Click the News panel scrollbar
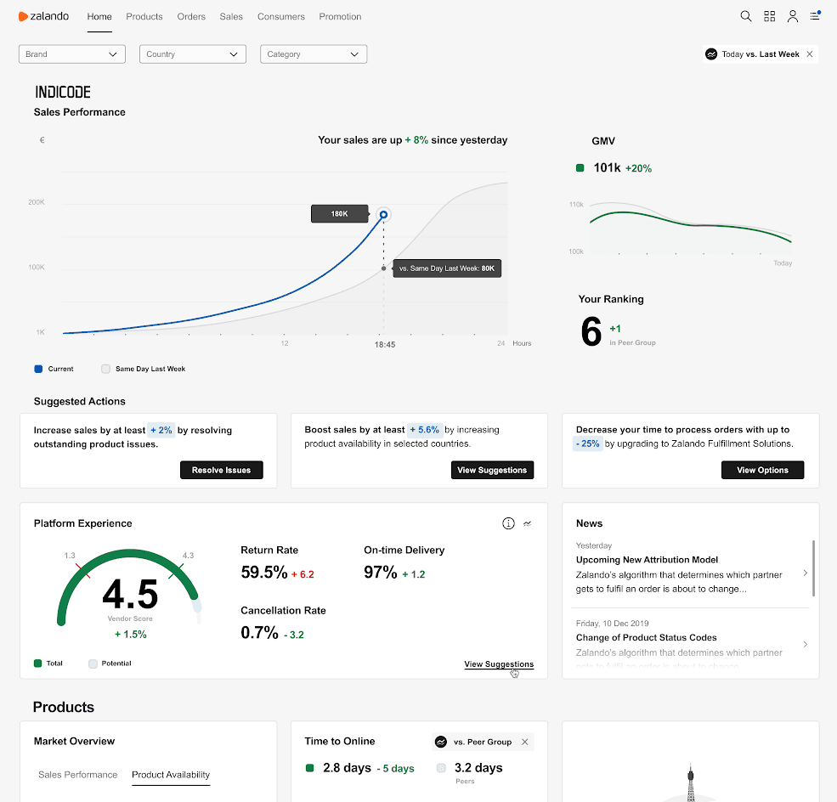 click(813, 568)
